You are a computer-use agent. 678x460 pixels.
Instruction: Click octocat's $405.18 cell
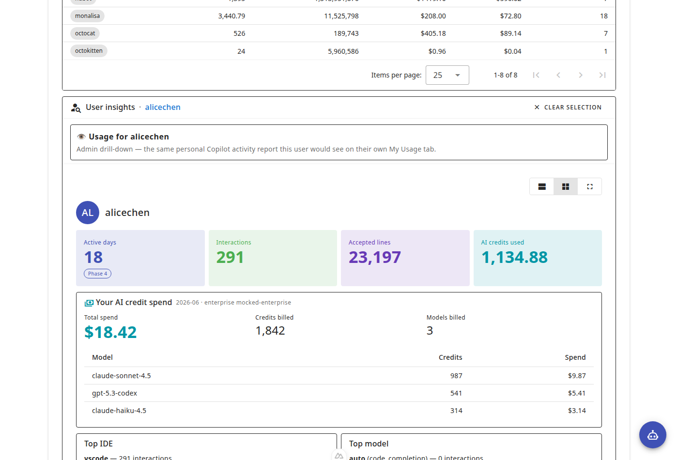tap(433, 33)
